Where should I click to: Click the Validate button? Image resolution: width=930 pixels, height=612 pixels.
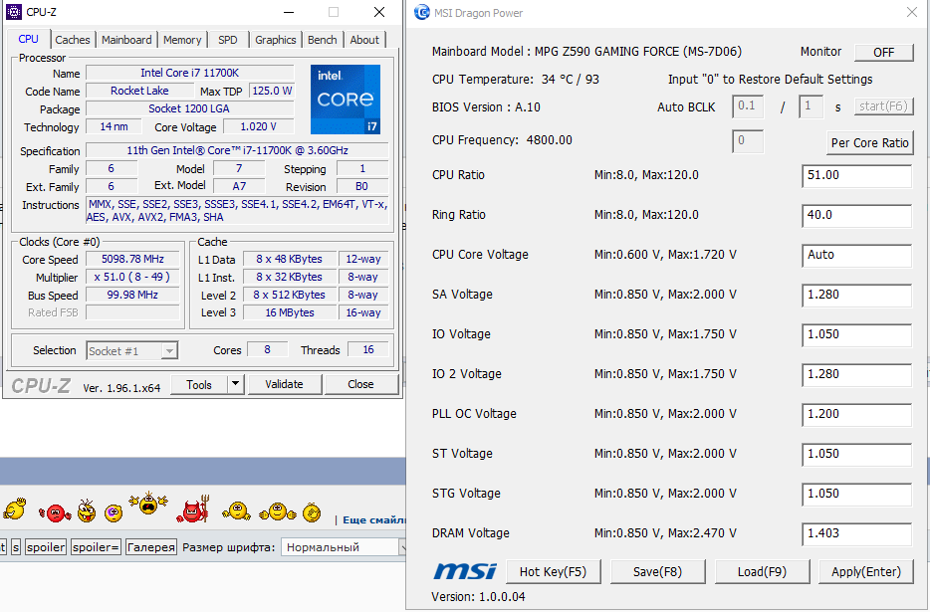[284, 384]
